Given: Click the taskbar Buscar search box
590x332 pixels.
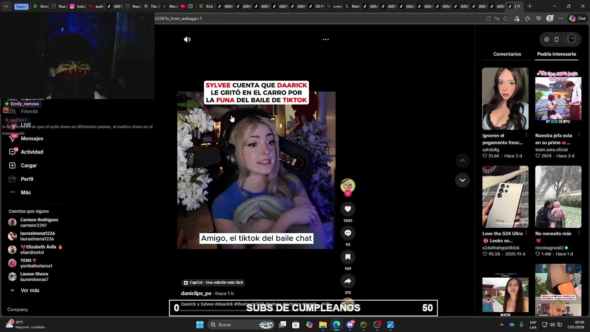Looking at the screenshot, I should pyautogui.click(x=241, y=325).
